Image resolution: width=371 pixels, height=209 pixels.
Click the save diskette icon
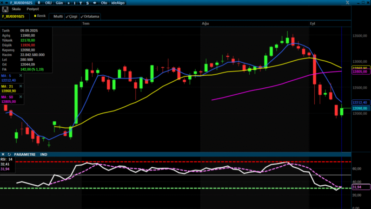click(x=5, y=9)
